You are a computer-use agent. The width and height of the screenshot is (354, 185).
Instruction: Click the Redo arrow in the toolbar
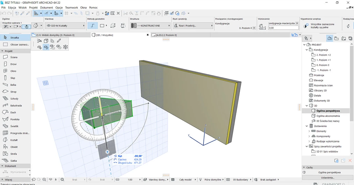9,13
